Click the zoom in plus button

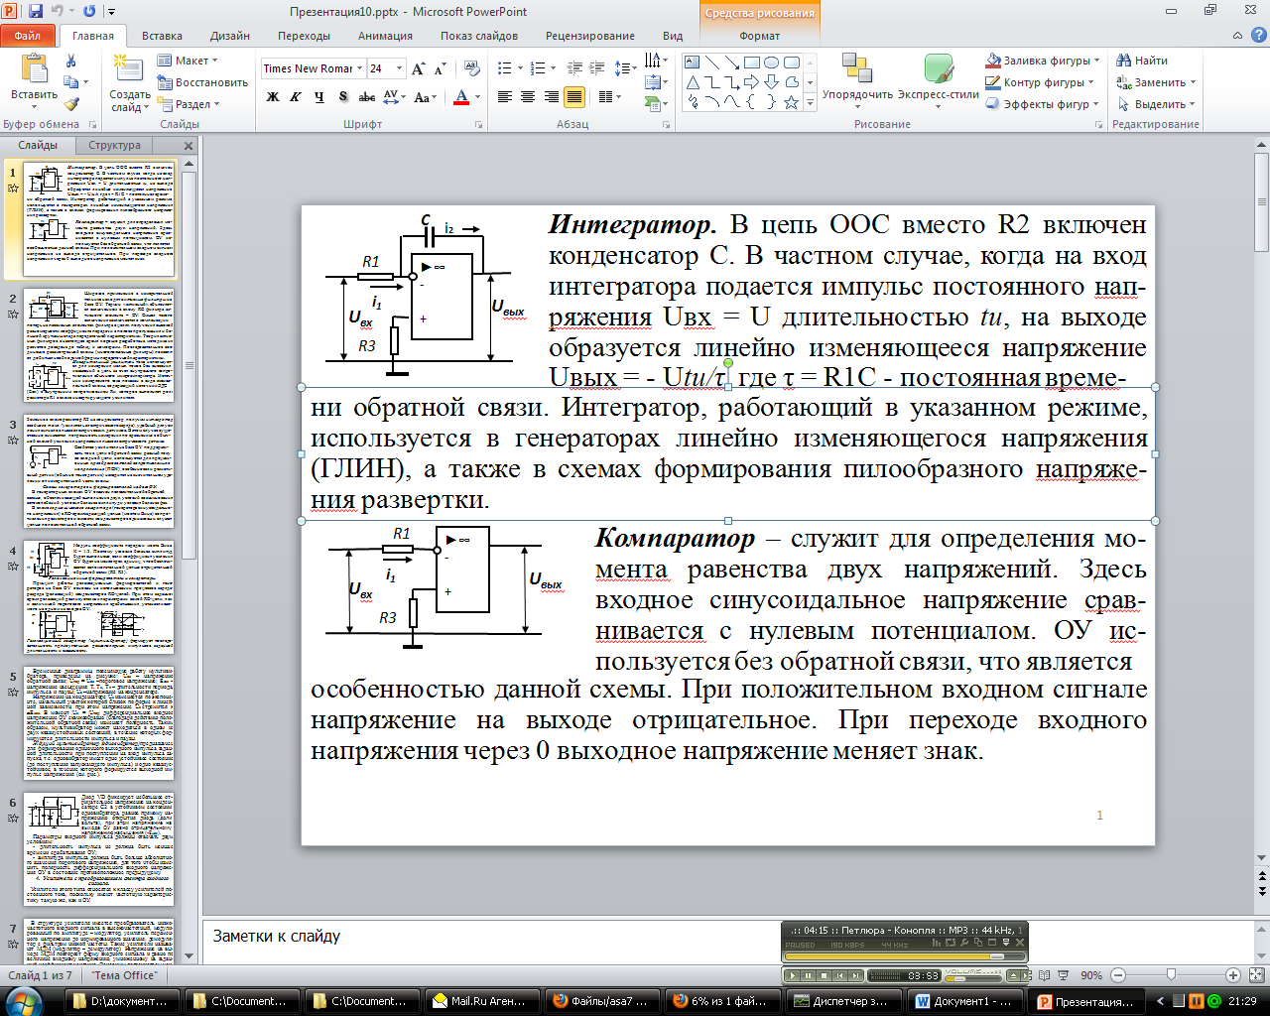(1232, 975)
